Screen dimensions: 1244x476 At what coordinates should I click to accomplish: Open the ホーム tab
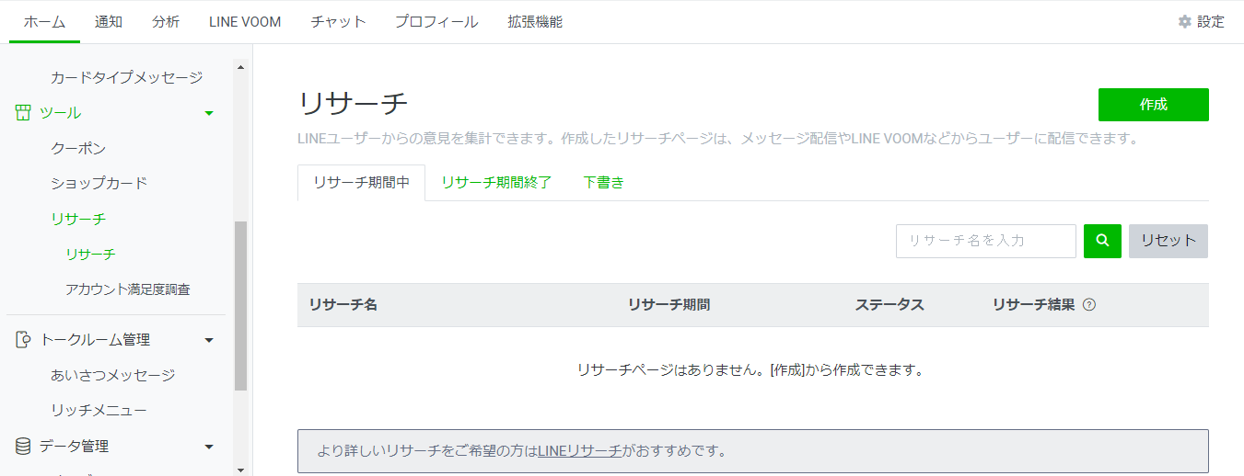[44, 22]
